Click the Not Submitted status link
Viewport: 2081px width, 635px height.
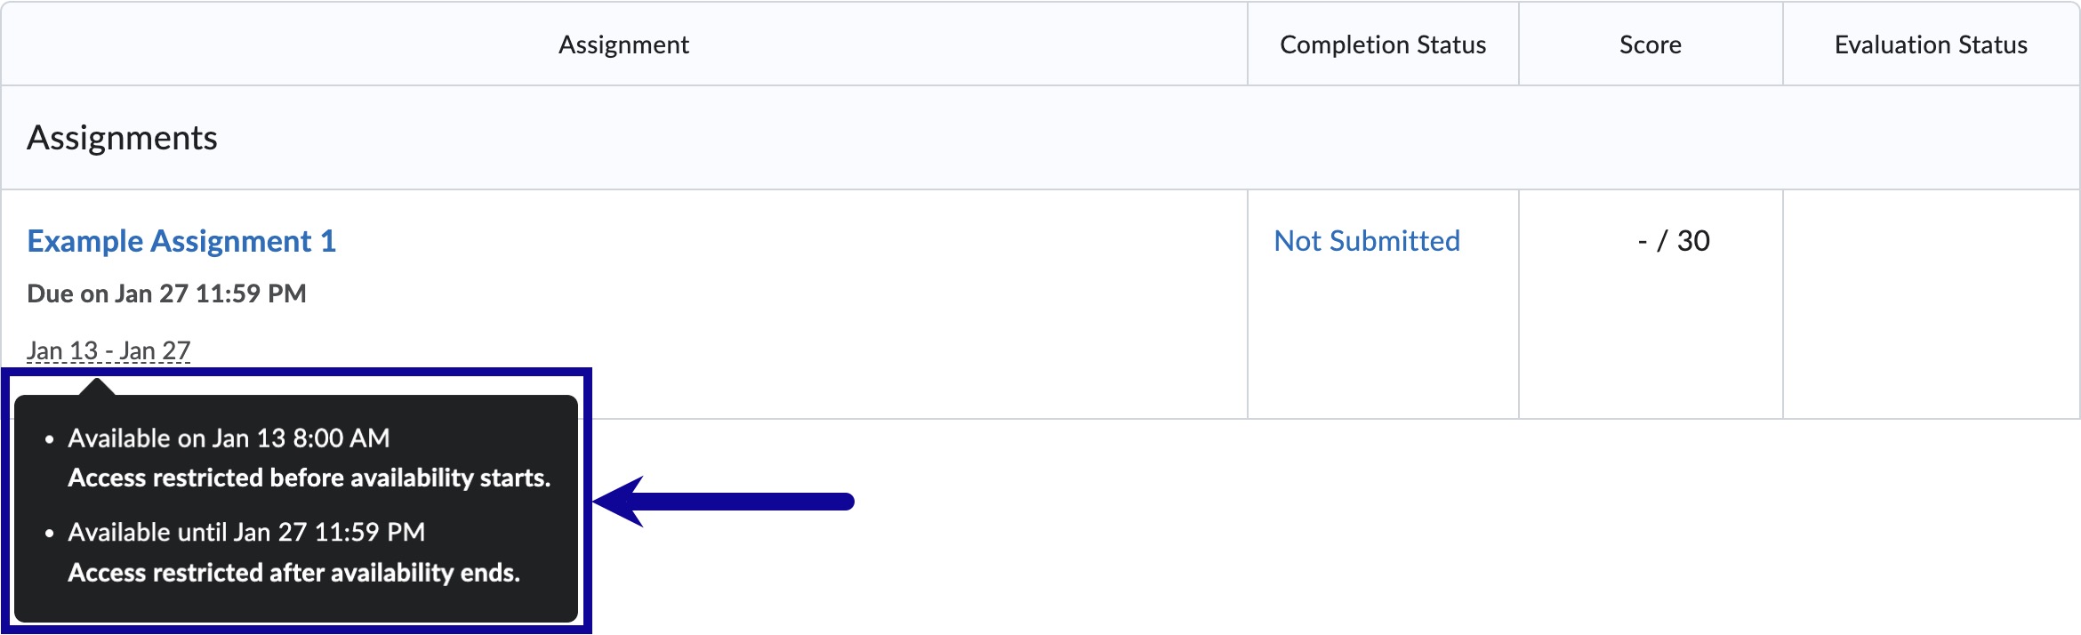point(1366,241)
